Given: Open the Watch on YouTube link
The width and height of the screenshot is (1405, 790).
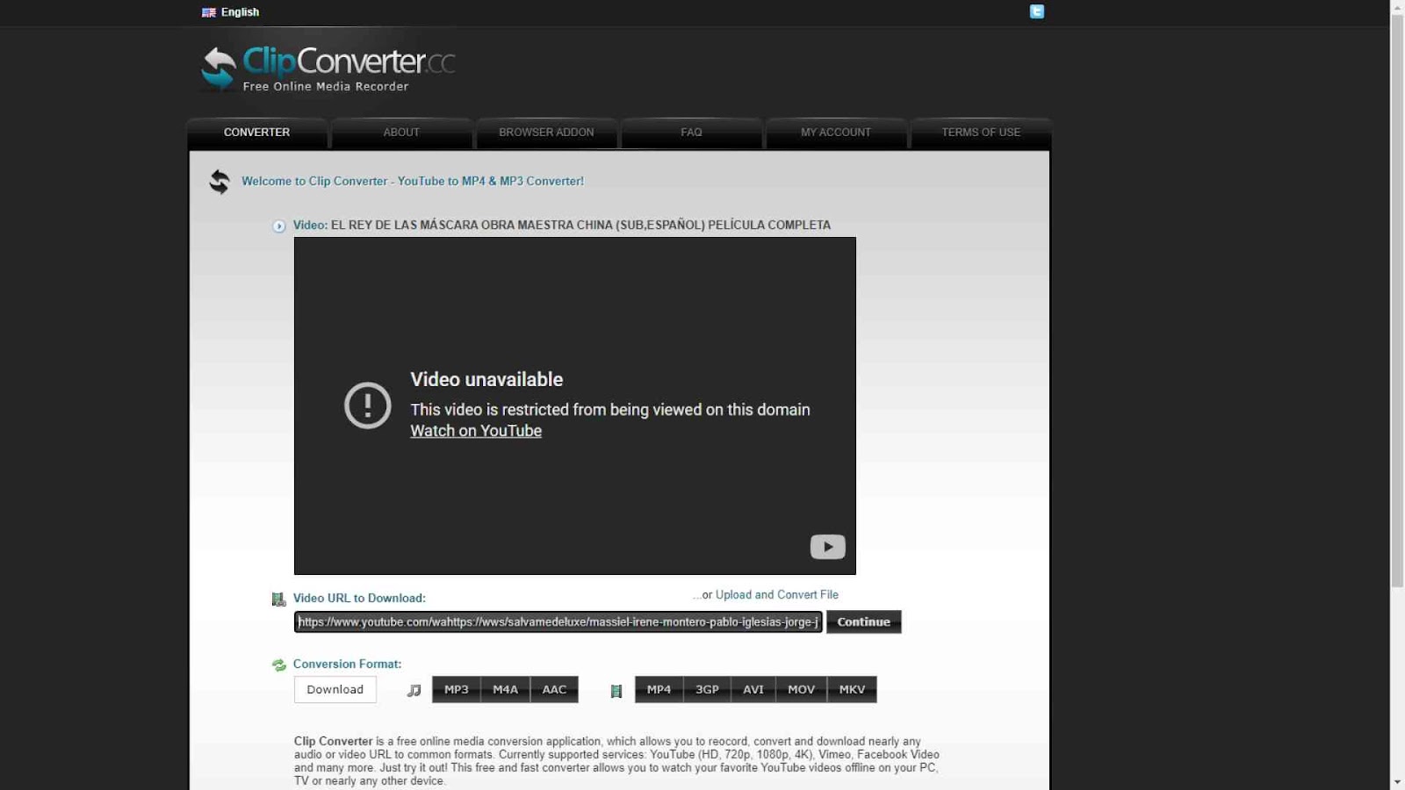Looking at the screenshot, I should click(x=476, y=431).
